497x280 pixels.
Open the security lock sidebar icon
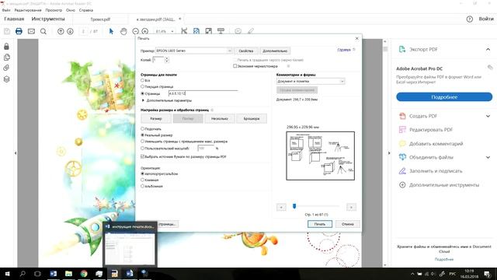(x=6, y=47)
